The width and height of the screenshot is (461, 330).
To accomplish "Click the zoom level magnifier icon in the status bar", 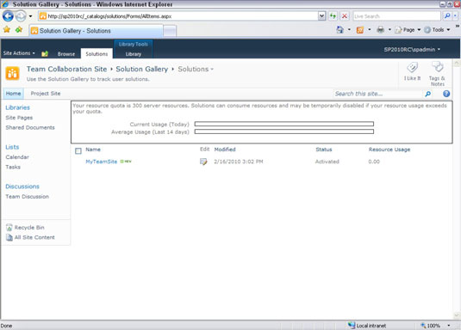I will [423, 326].
